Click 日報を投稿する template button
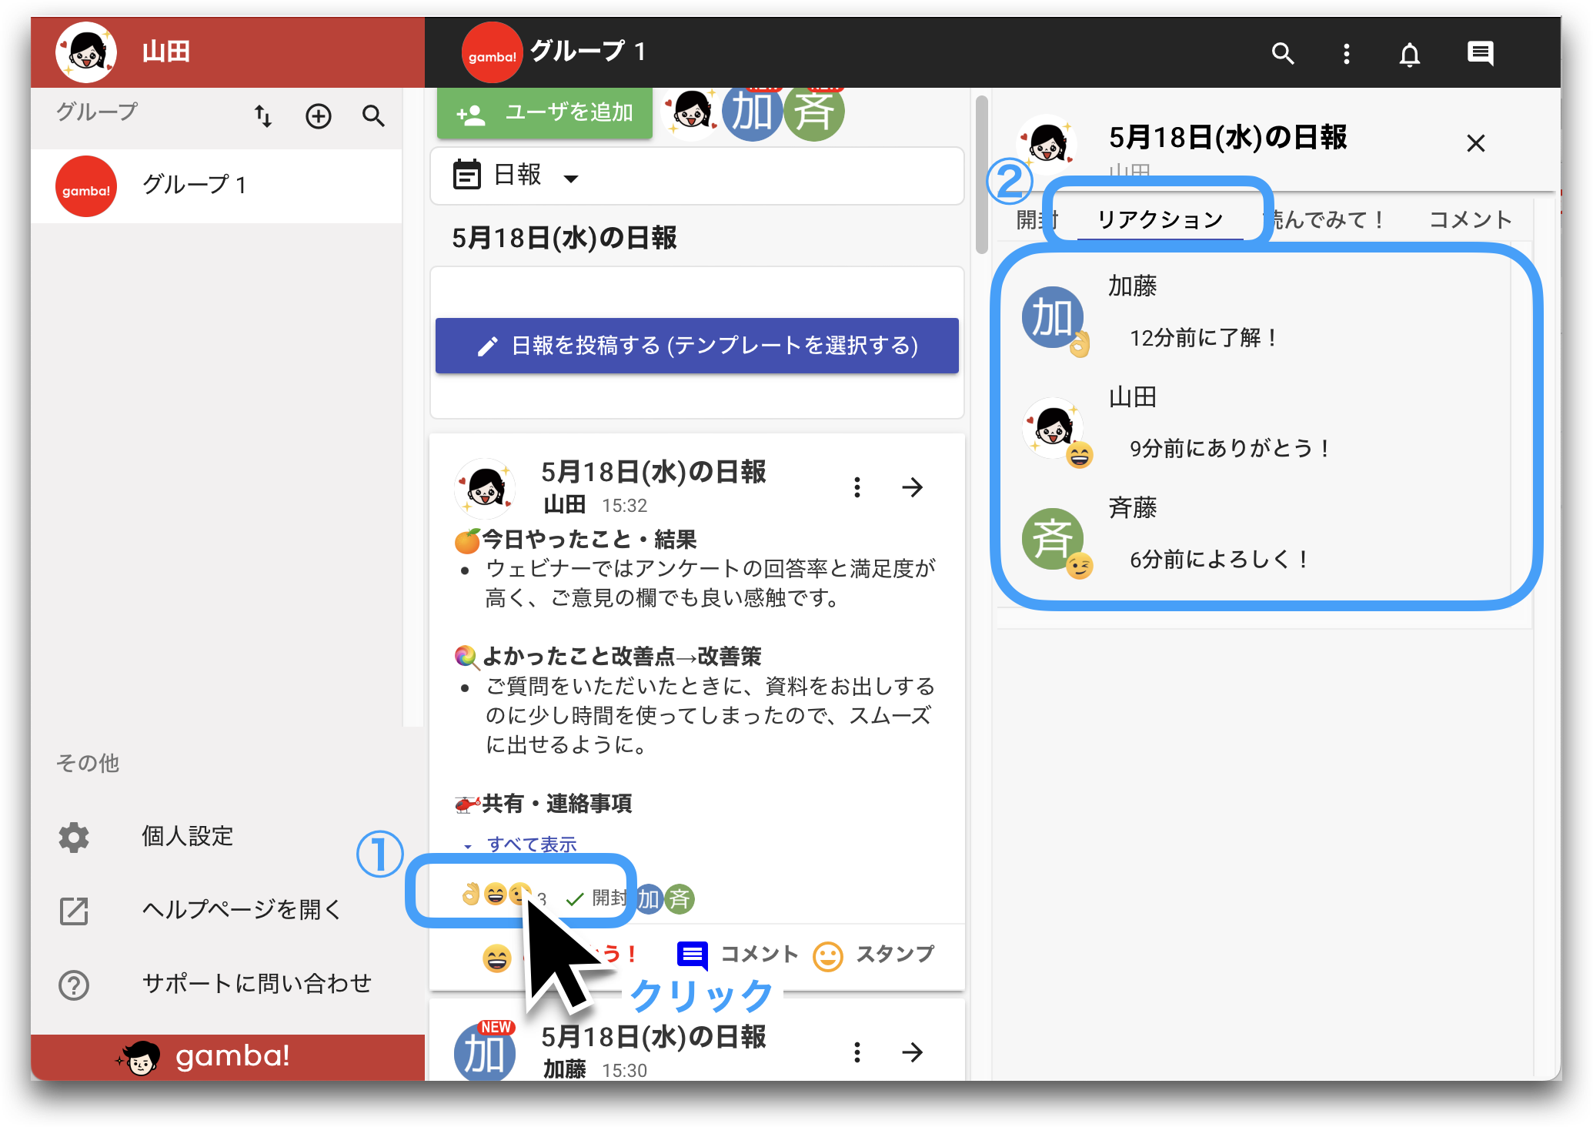The height and width of the screenshot is (1127, 1593). click(696, 346)
